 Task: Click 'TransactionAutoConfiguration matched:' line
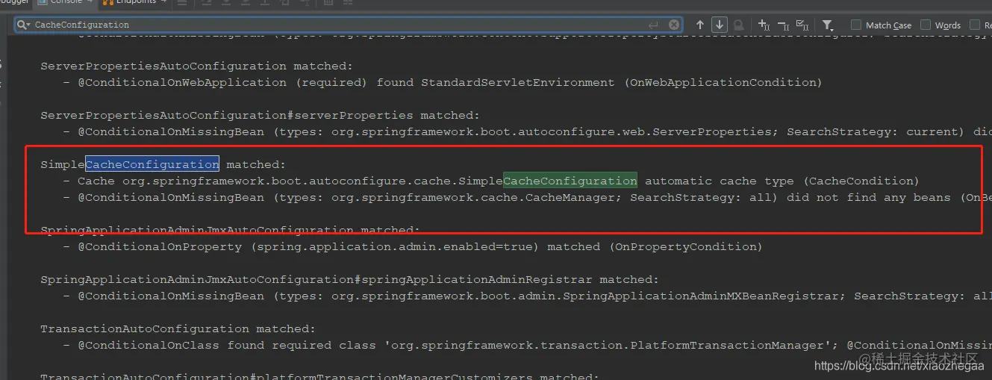178,328
